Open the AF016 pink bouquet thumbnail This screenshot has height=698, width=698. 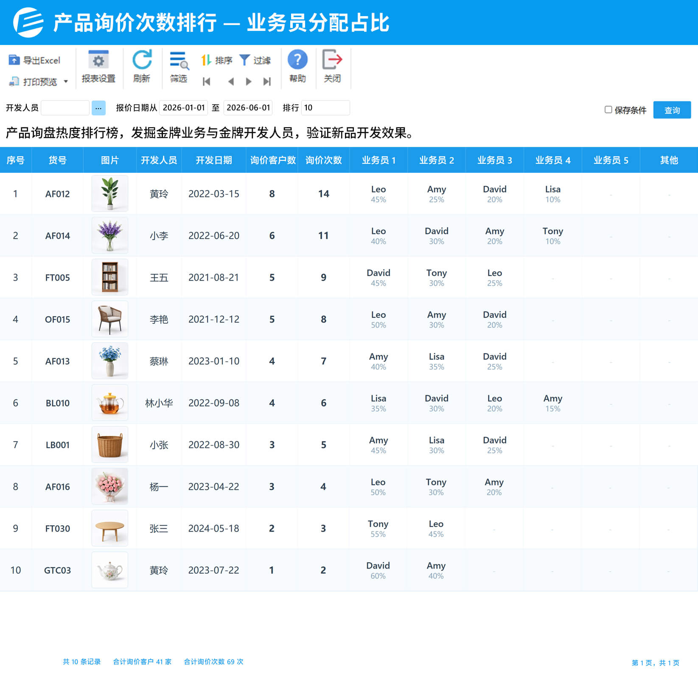click(x=110, y=486)
